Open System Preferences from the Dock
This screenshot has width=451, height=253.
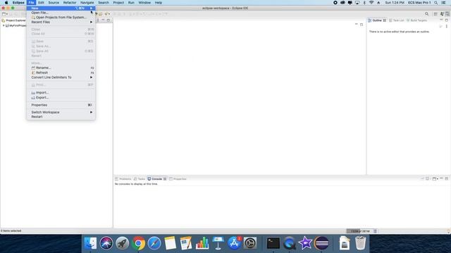click(x=250, y=243)
